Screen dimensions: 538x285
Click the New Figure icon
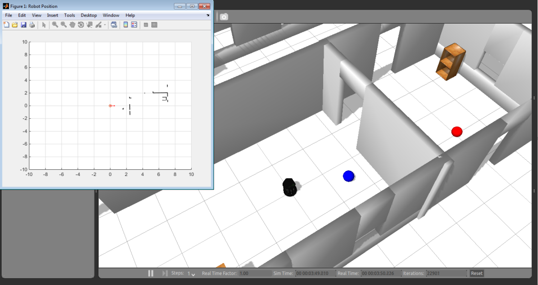[6, 25]
